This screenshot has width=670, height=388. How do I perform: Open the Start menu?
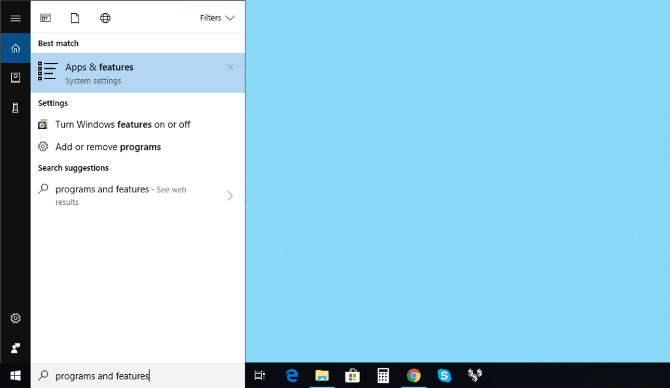pyautogui.click(x=15, y=375)
